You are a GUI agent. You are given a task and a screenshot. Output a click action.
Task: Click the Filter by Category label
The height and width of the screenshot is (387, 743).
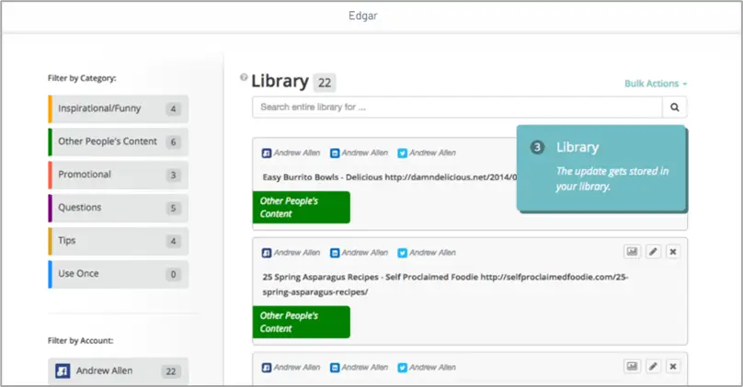[x=82, y=78]
